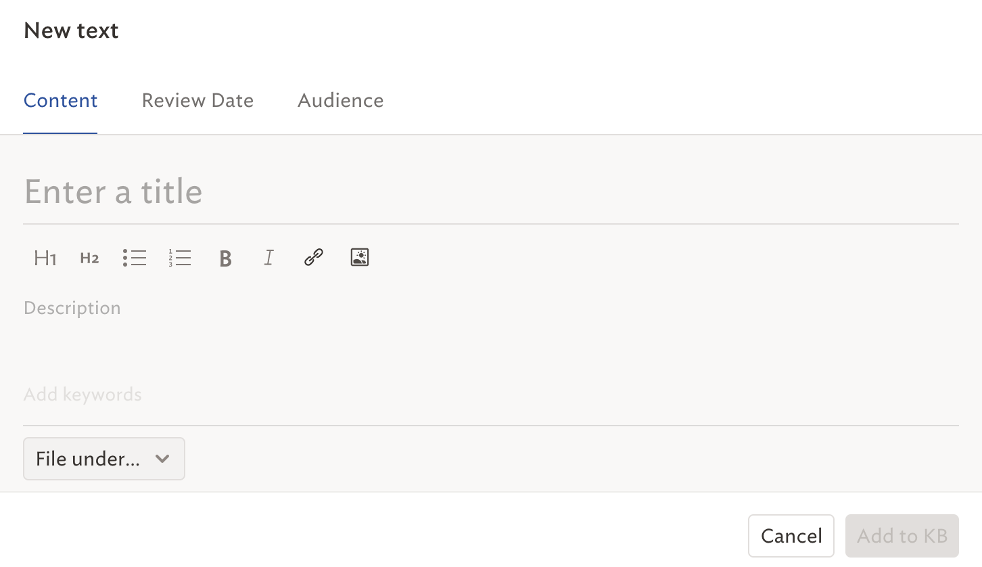The height and width of the screenshot is (567, 982).
Task: Click the Add to KB button
Action: click(x=902, y=536)
